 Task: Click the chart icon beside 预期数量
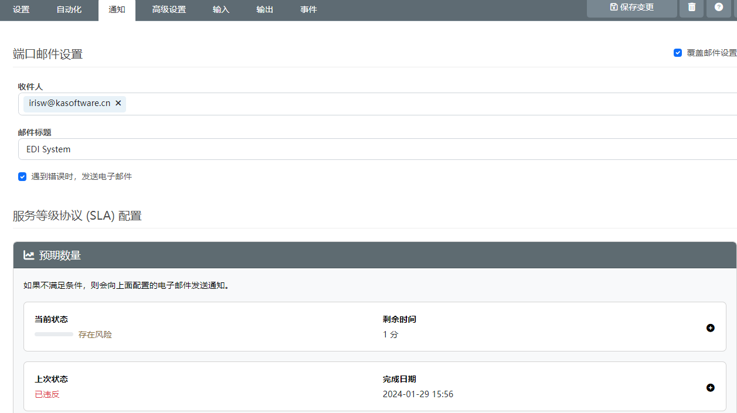(x=29, y=255)
